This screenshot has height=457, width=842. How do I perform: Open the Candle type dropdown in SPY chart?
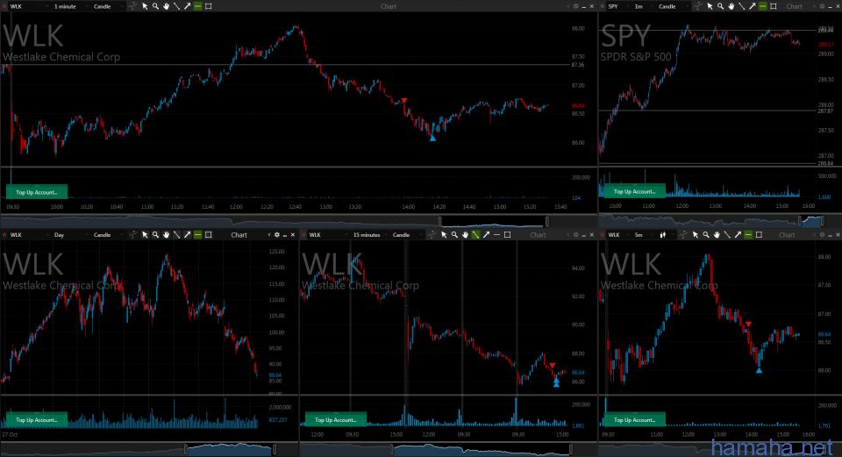(673, 6)
